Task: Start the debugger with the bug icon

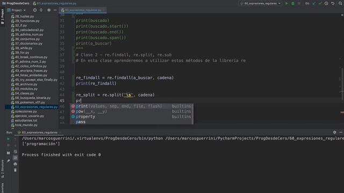Action: point(293,4)
